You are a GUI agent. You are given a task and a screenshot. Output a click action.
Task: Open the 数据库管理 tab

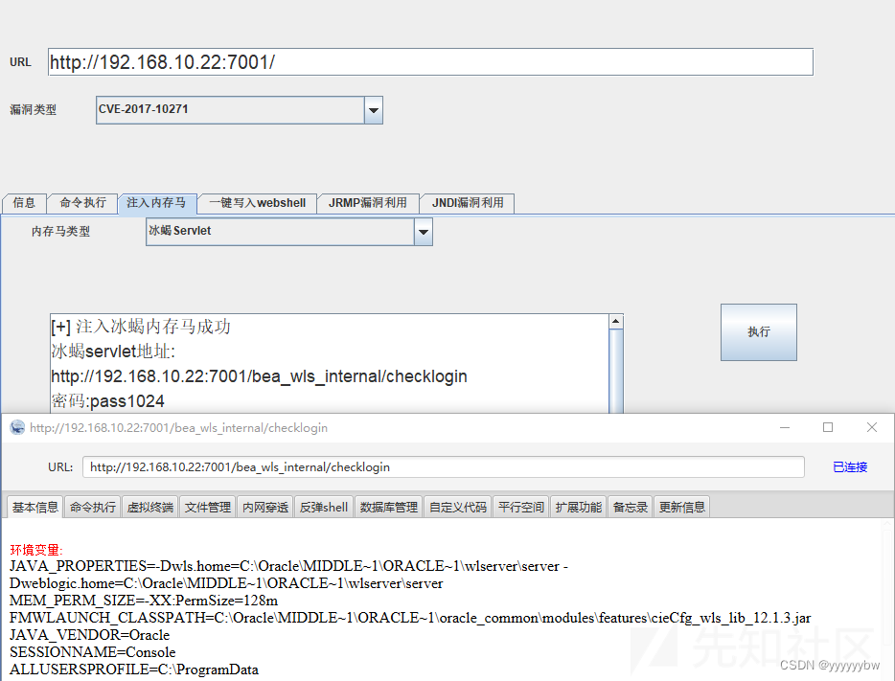click(x=389, y=507)
